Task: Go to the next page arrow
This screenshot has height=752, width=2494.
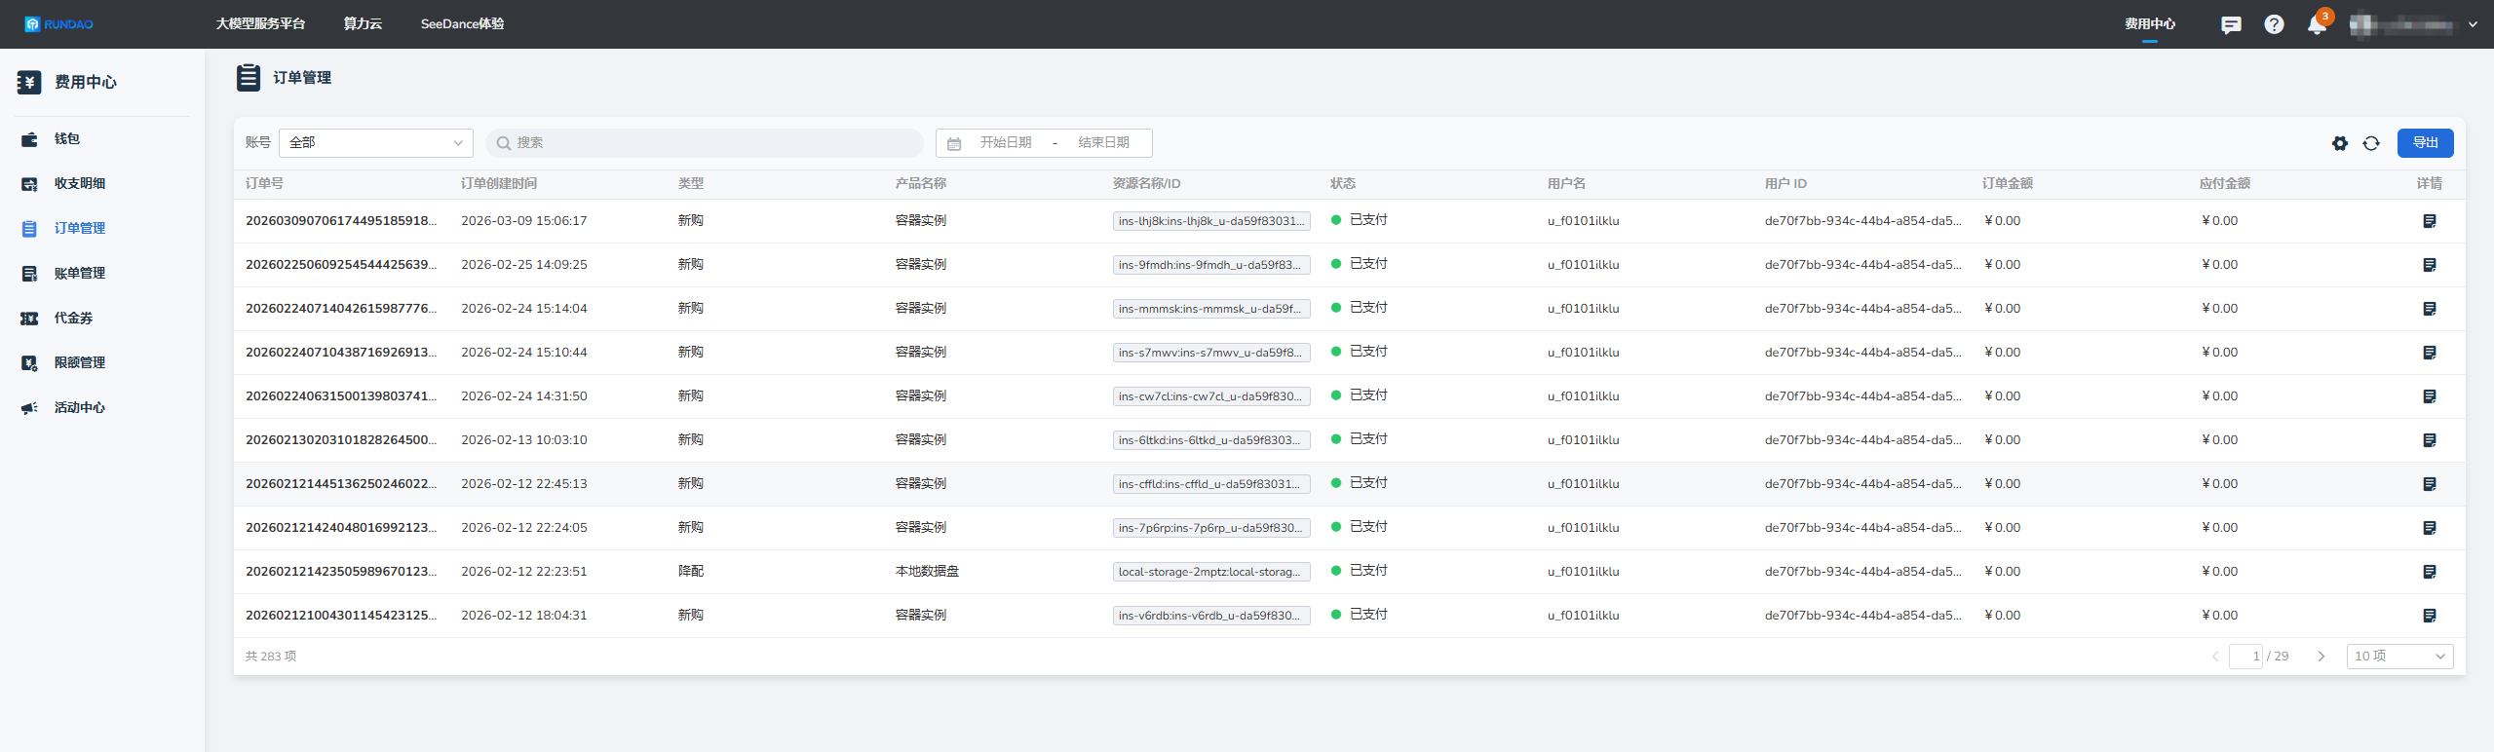Action: (x=2321, y=657)
